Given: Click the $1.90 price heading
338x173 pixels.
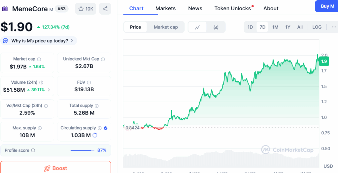Looking at the screenshot, I should (17, 27).
